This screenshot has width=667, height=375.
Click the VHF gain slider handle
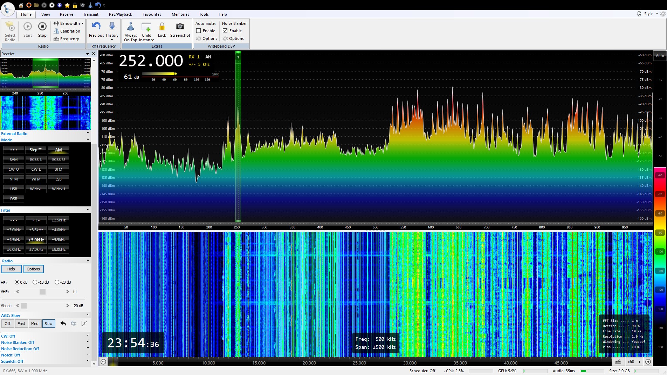(x=42, y=292)
